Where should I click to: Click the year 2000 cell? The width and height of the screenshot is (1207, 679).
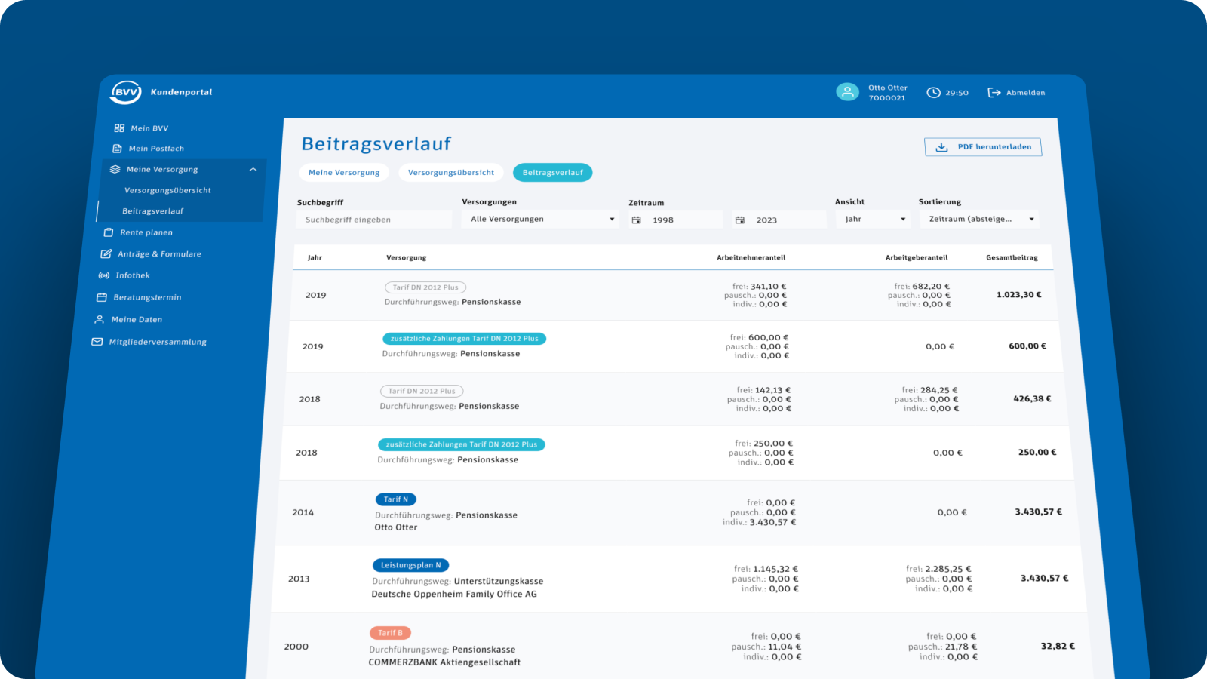coord(296,647)
